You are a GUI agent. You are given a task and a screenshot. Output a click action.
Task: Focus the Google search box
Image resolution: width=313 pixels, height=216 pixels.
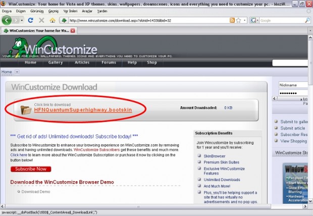[282, 20]
